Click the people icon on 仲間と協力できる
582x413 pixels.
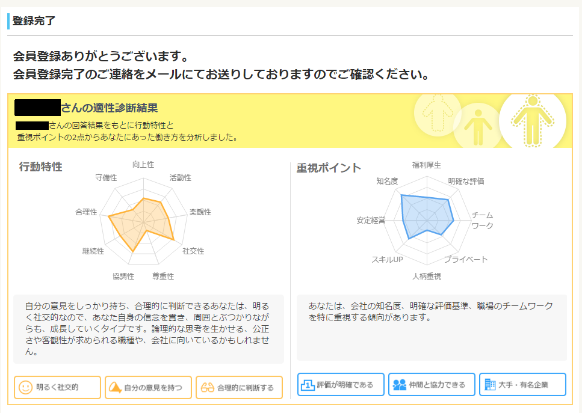[400, 385]
